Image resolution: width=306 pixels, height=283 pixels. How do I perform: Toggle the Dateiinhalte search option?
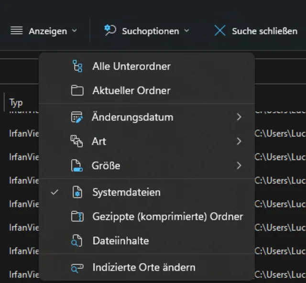(x=120, y=241)
